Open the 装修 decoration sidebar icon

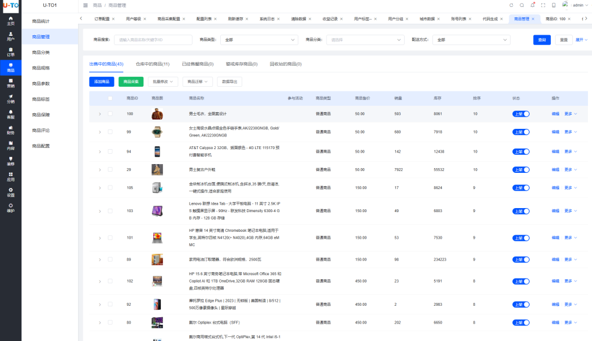coord(10,161)
